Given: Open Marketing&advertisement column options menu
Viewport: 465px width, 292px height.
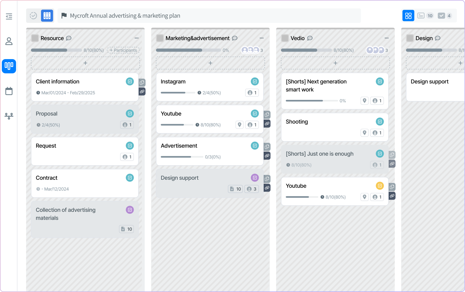Looking at the screenshot, I should click(262, 38).
